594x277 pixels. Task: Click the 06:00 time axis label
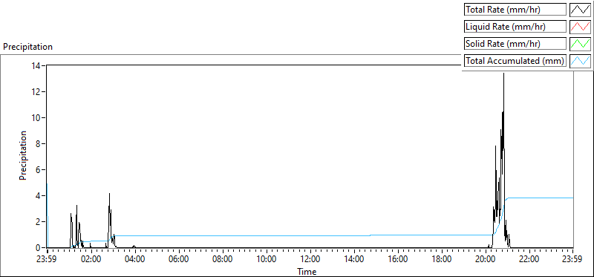(179, 260)
